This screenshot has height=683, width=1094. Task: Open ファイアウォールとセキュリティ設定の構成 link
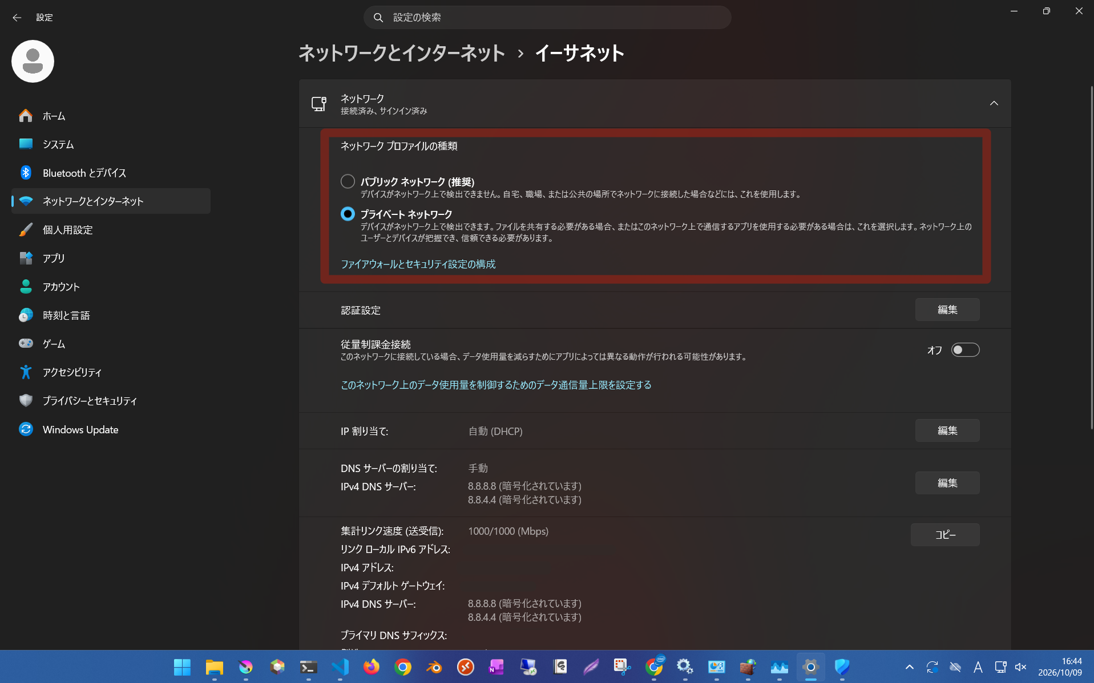tap(418, 264)
